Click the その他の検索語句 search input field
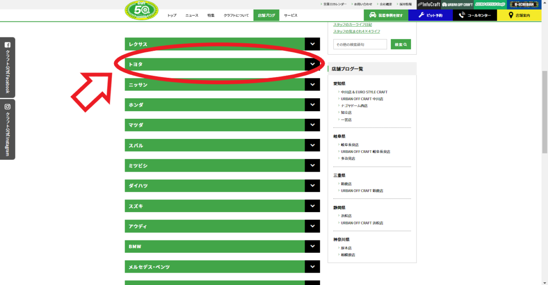This screenshot has height=285, width=548. click(360, 45)
